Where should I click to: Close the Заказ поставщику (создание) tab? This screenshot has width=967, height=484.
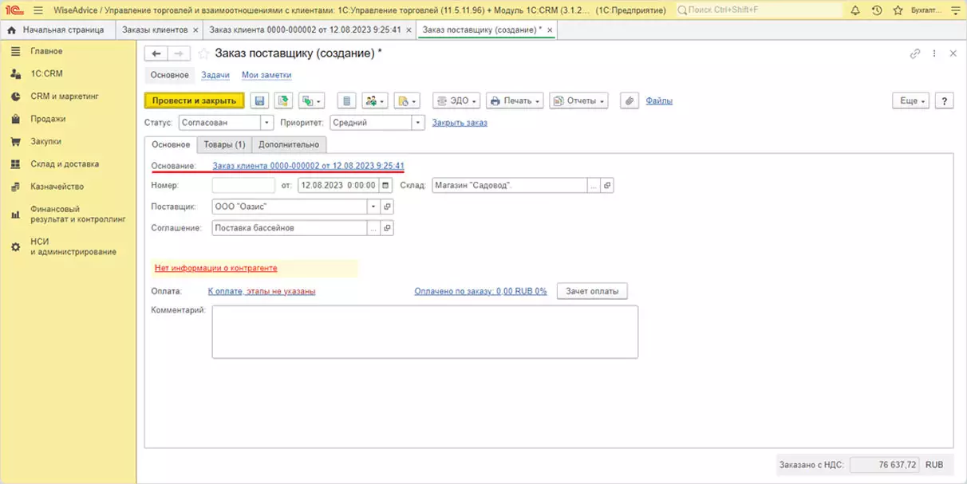(550, 30)
